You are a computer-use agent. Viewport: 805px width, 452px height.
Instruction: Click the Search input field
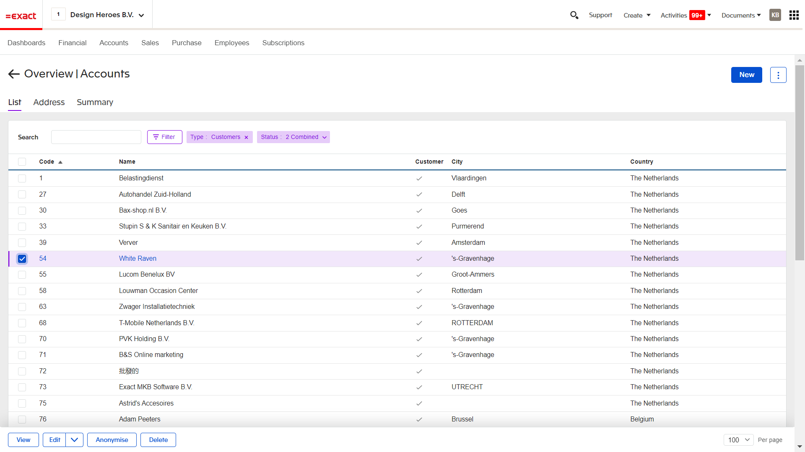point(96,137)
